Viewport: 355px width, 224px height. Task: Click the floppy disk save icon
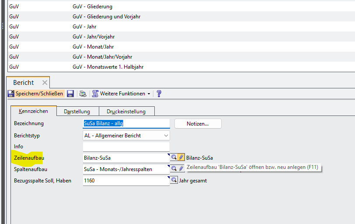pyautogui.click(x=70, y=94)
